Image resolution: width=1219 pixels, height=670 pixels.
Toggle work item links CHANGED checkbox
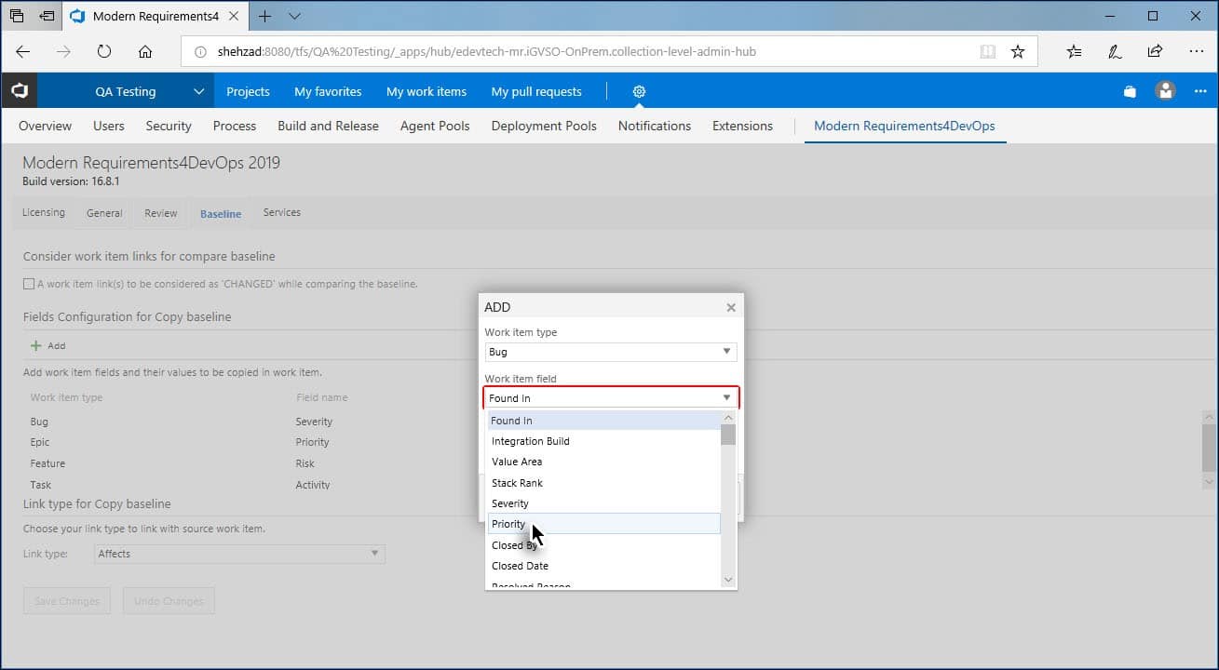[29, 284]
